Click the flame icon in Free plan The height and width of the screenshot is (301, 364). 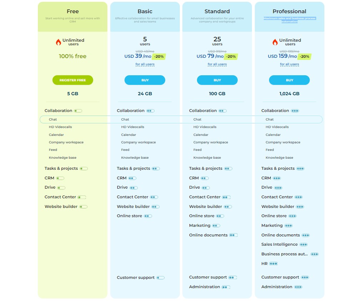pyautogui.click(x=59, y=42)
